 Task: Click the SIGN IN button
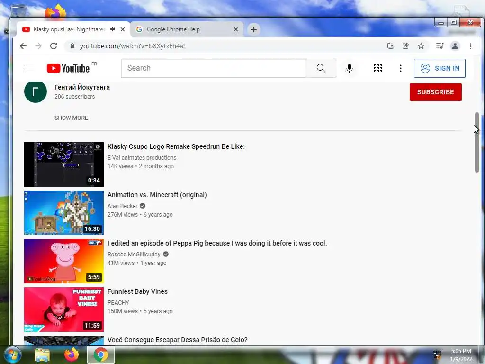pyautogui.click(x=440, y=68)
